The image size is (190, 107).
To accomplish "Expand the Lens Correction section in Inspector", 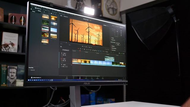I will click(113, 50).
